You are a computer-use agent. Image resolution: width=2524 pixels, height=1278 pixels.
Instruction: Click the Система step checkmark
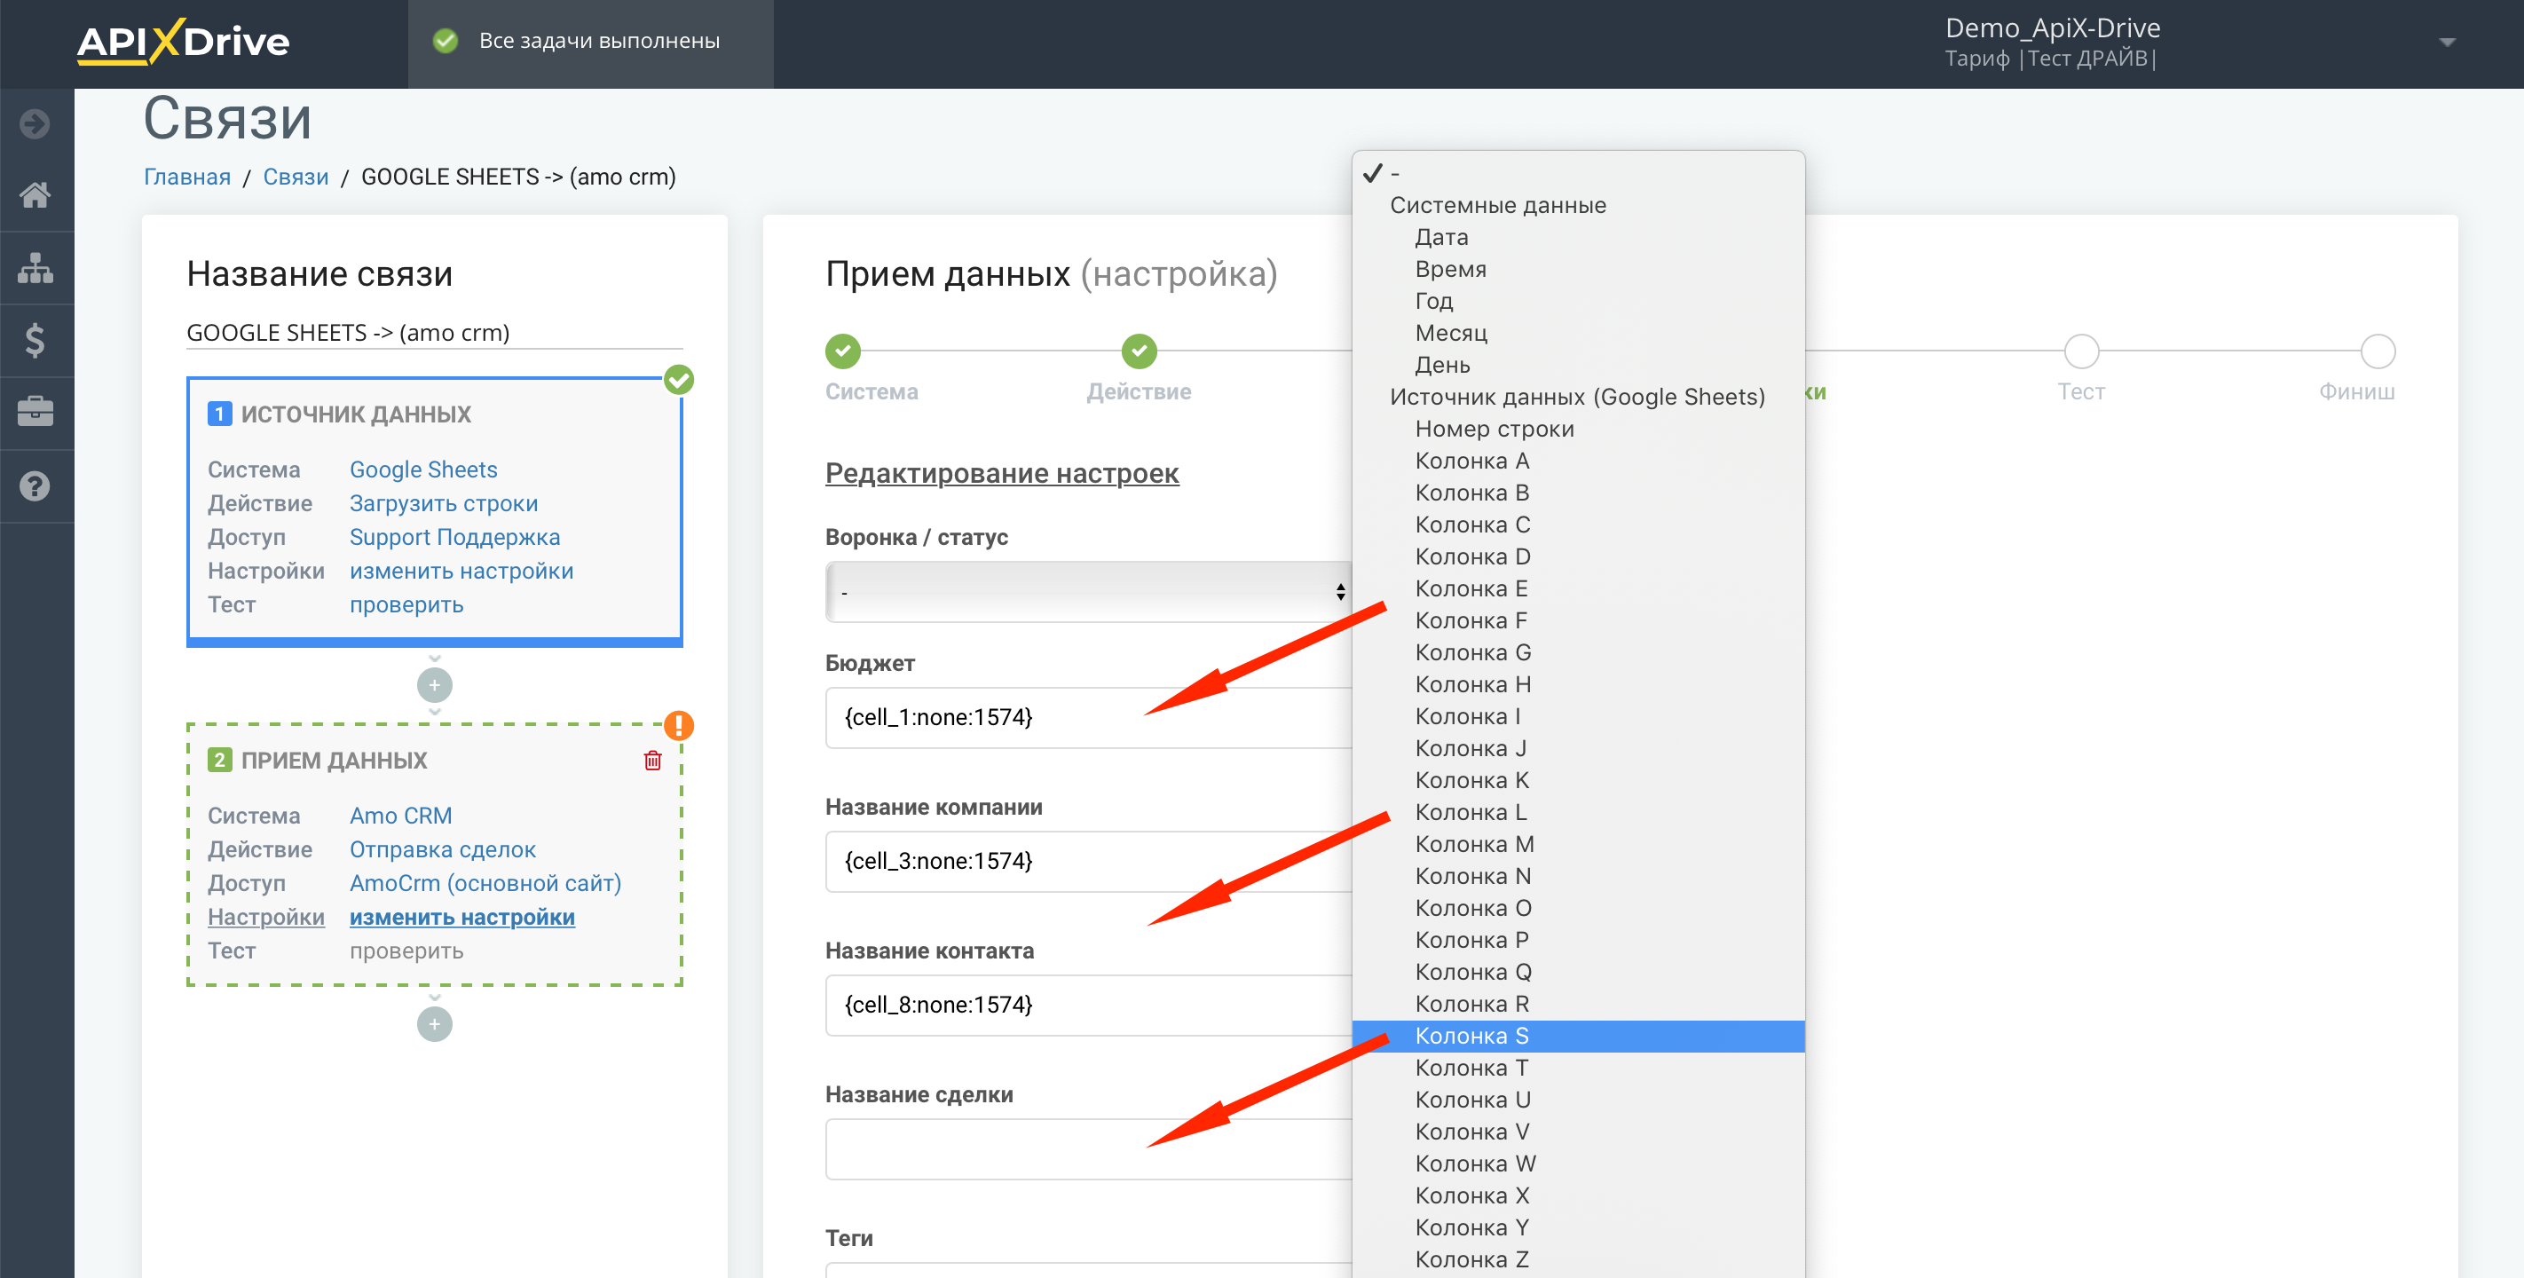(x=842, y=351)
